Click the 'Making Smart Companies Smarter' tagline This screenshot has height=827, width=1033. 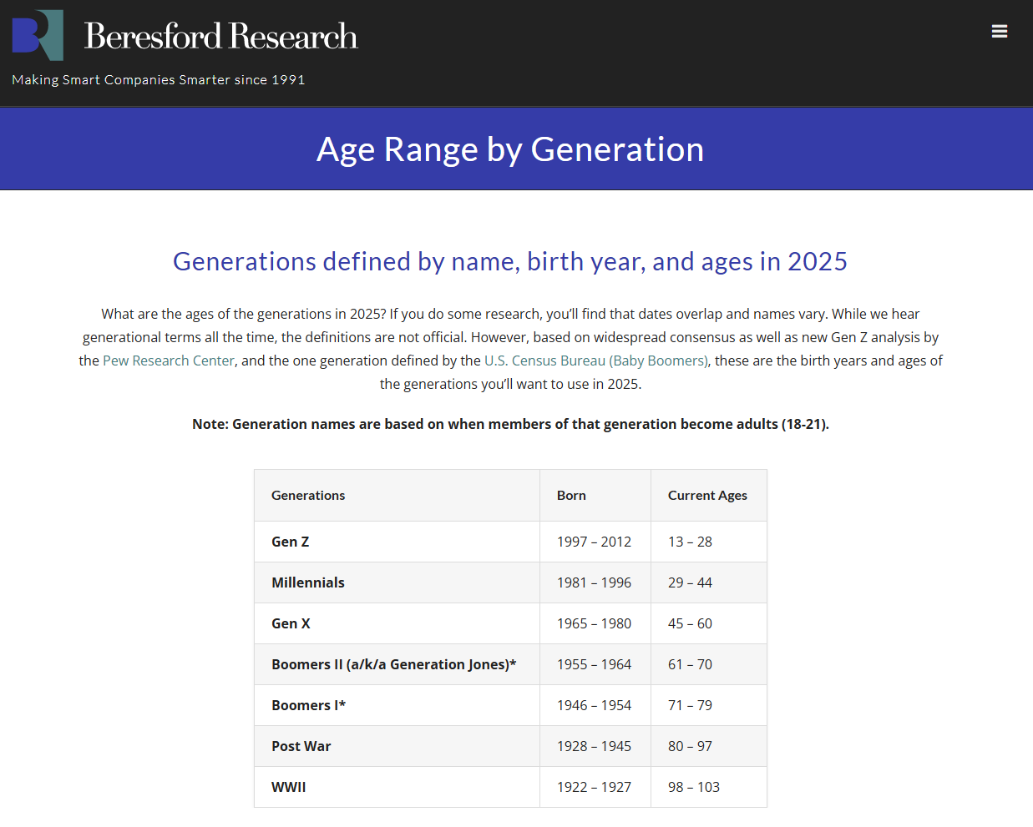(x=159, y=80)
